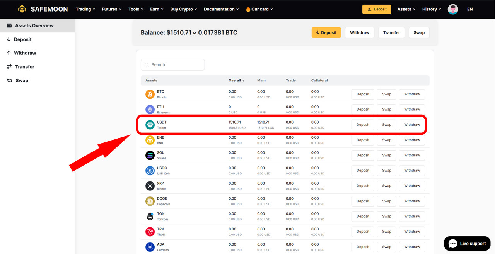Click Deposit button in BTC row
This screenshot has width=495, height=254.
[363, 94]
